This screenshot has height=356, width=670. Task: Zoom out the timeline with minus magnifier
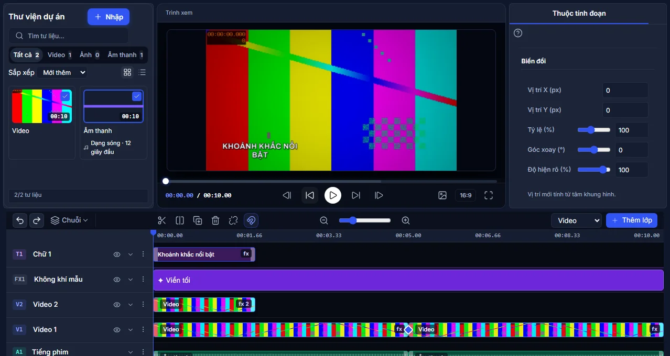pos(324,220)
